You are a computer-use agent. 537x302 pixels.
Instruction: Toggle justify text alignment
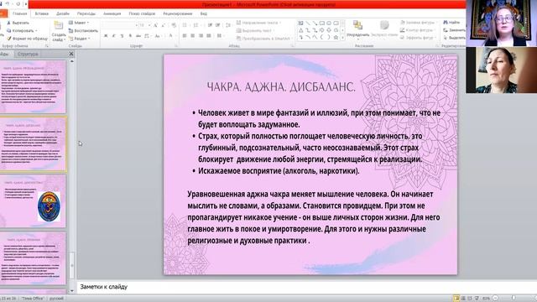[x=209, y=35]
